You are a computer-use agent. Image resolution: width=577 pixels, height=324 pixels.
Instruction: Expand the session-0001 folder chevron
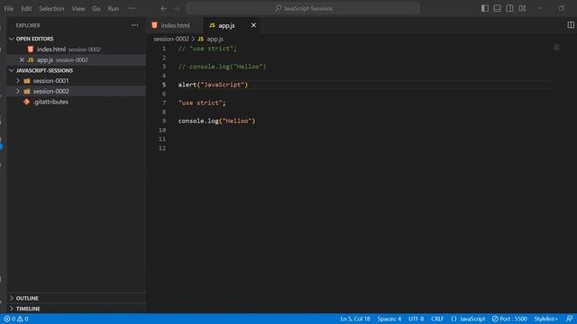[x=18, y=81]
